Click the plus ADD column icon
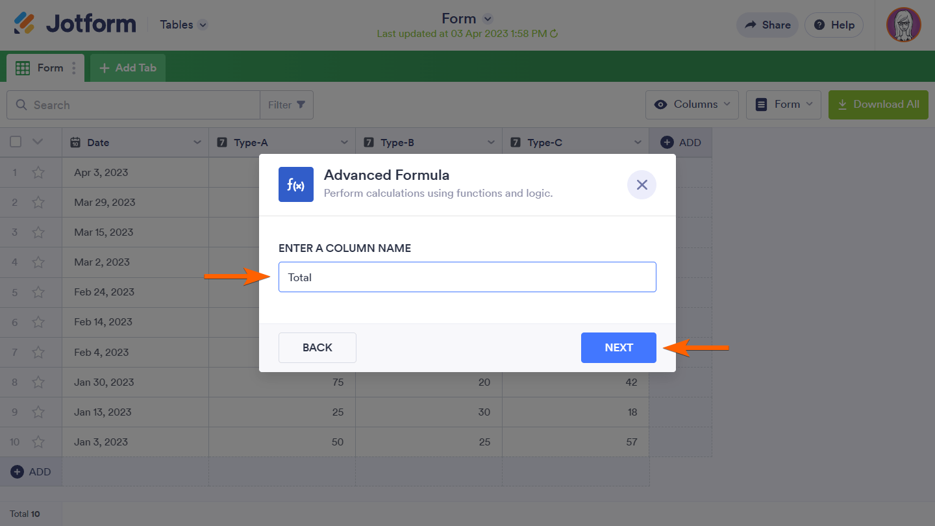Viewport: 935px width, 526px height. [667, 142]
